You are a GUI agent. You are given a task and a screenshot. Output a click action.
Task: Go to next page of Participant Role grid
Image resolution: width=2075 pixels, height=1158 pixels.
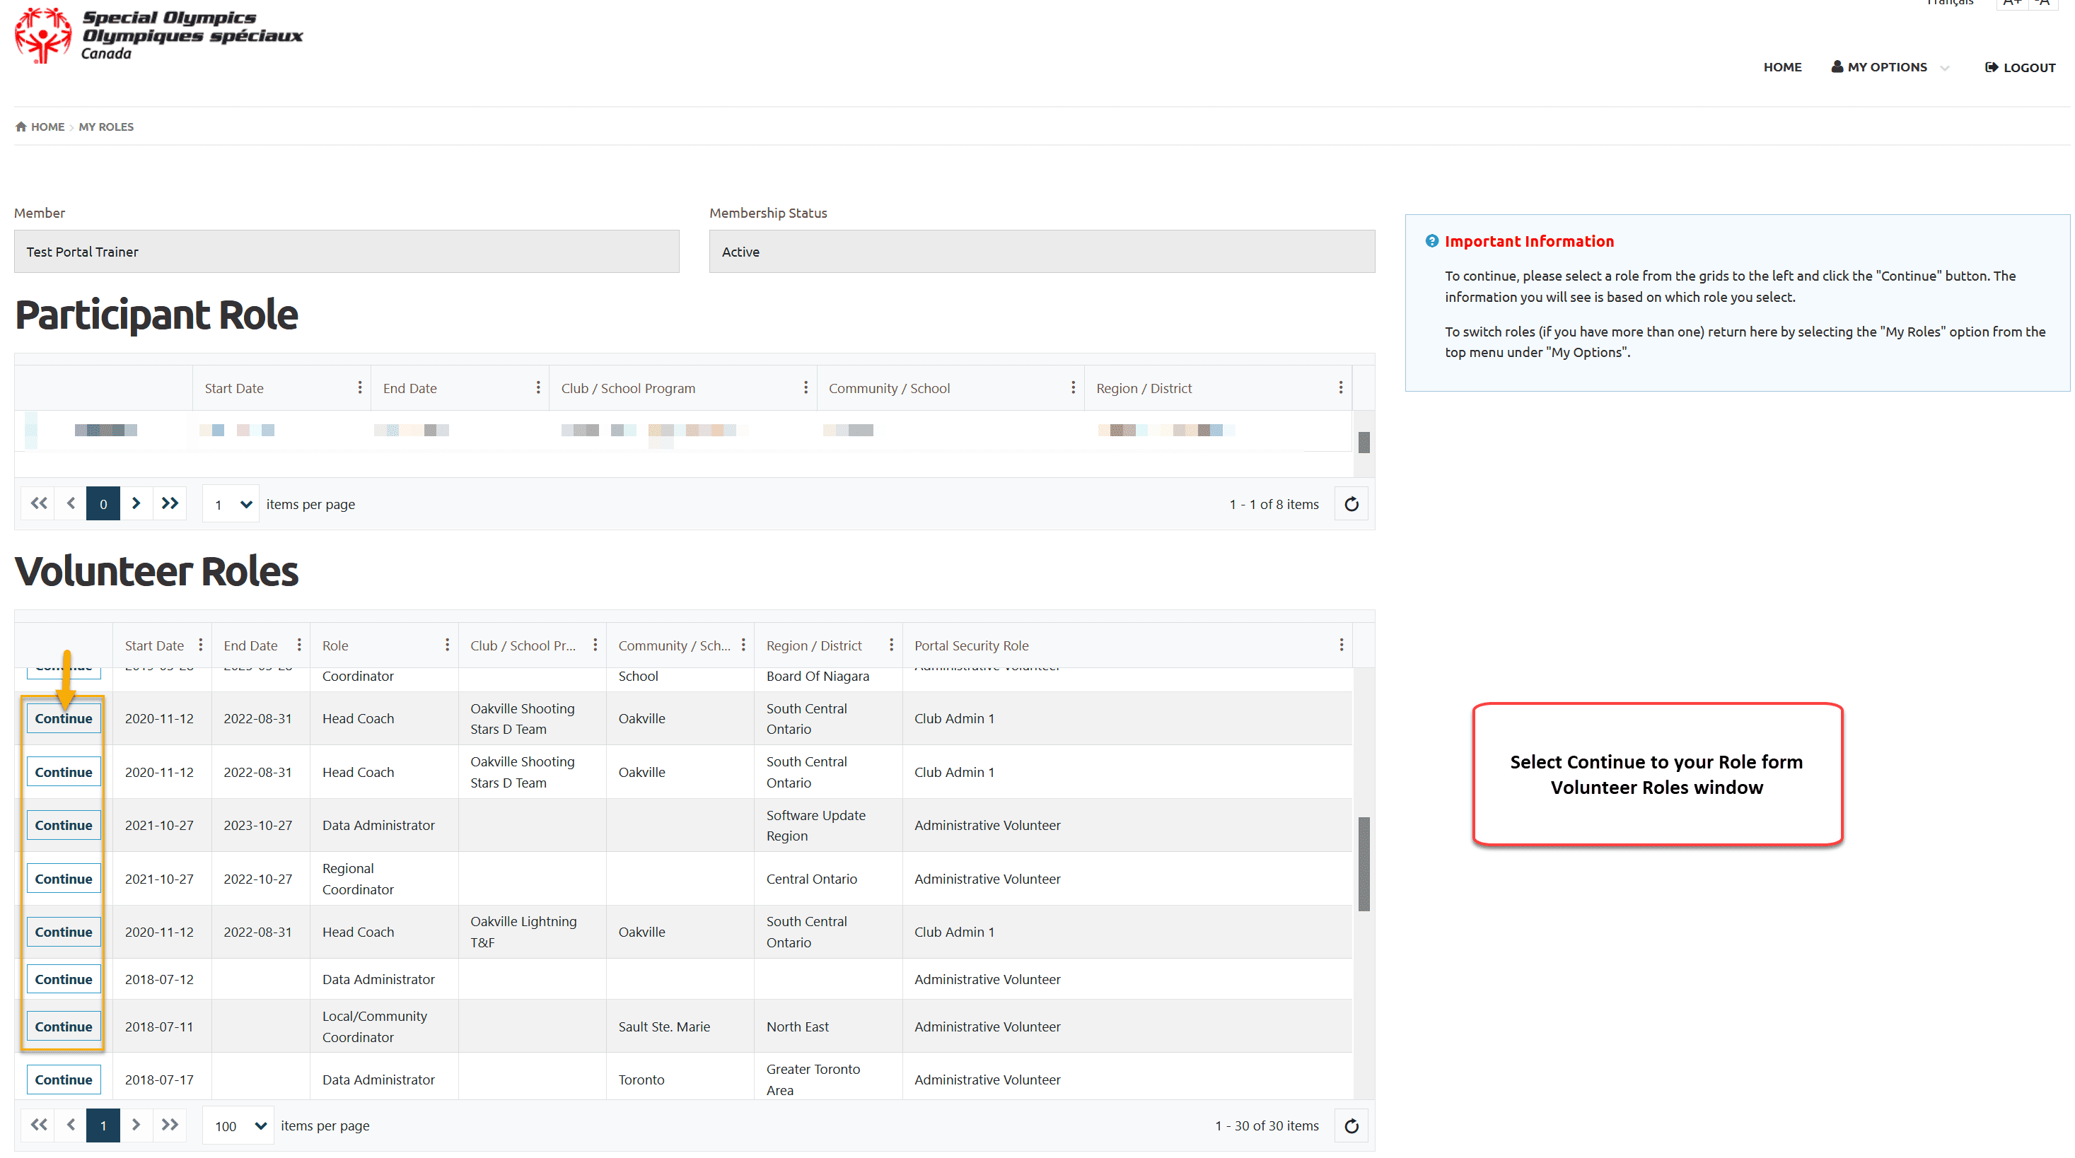point(136,503)
